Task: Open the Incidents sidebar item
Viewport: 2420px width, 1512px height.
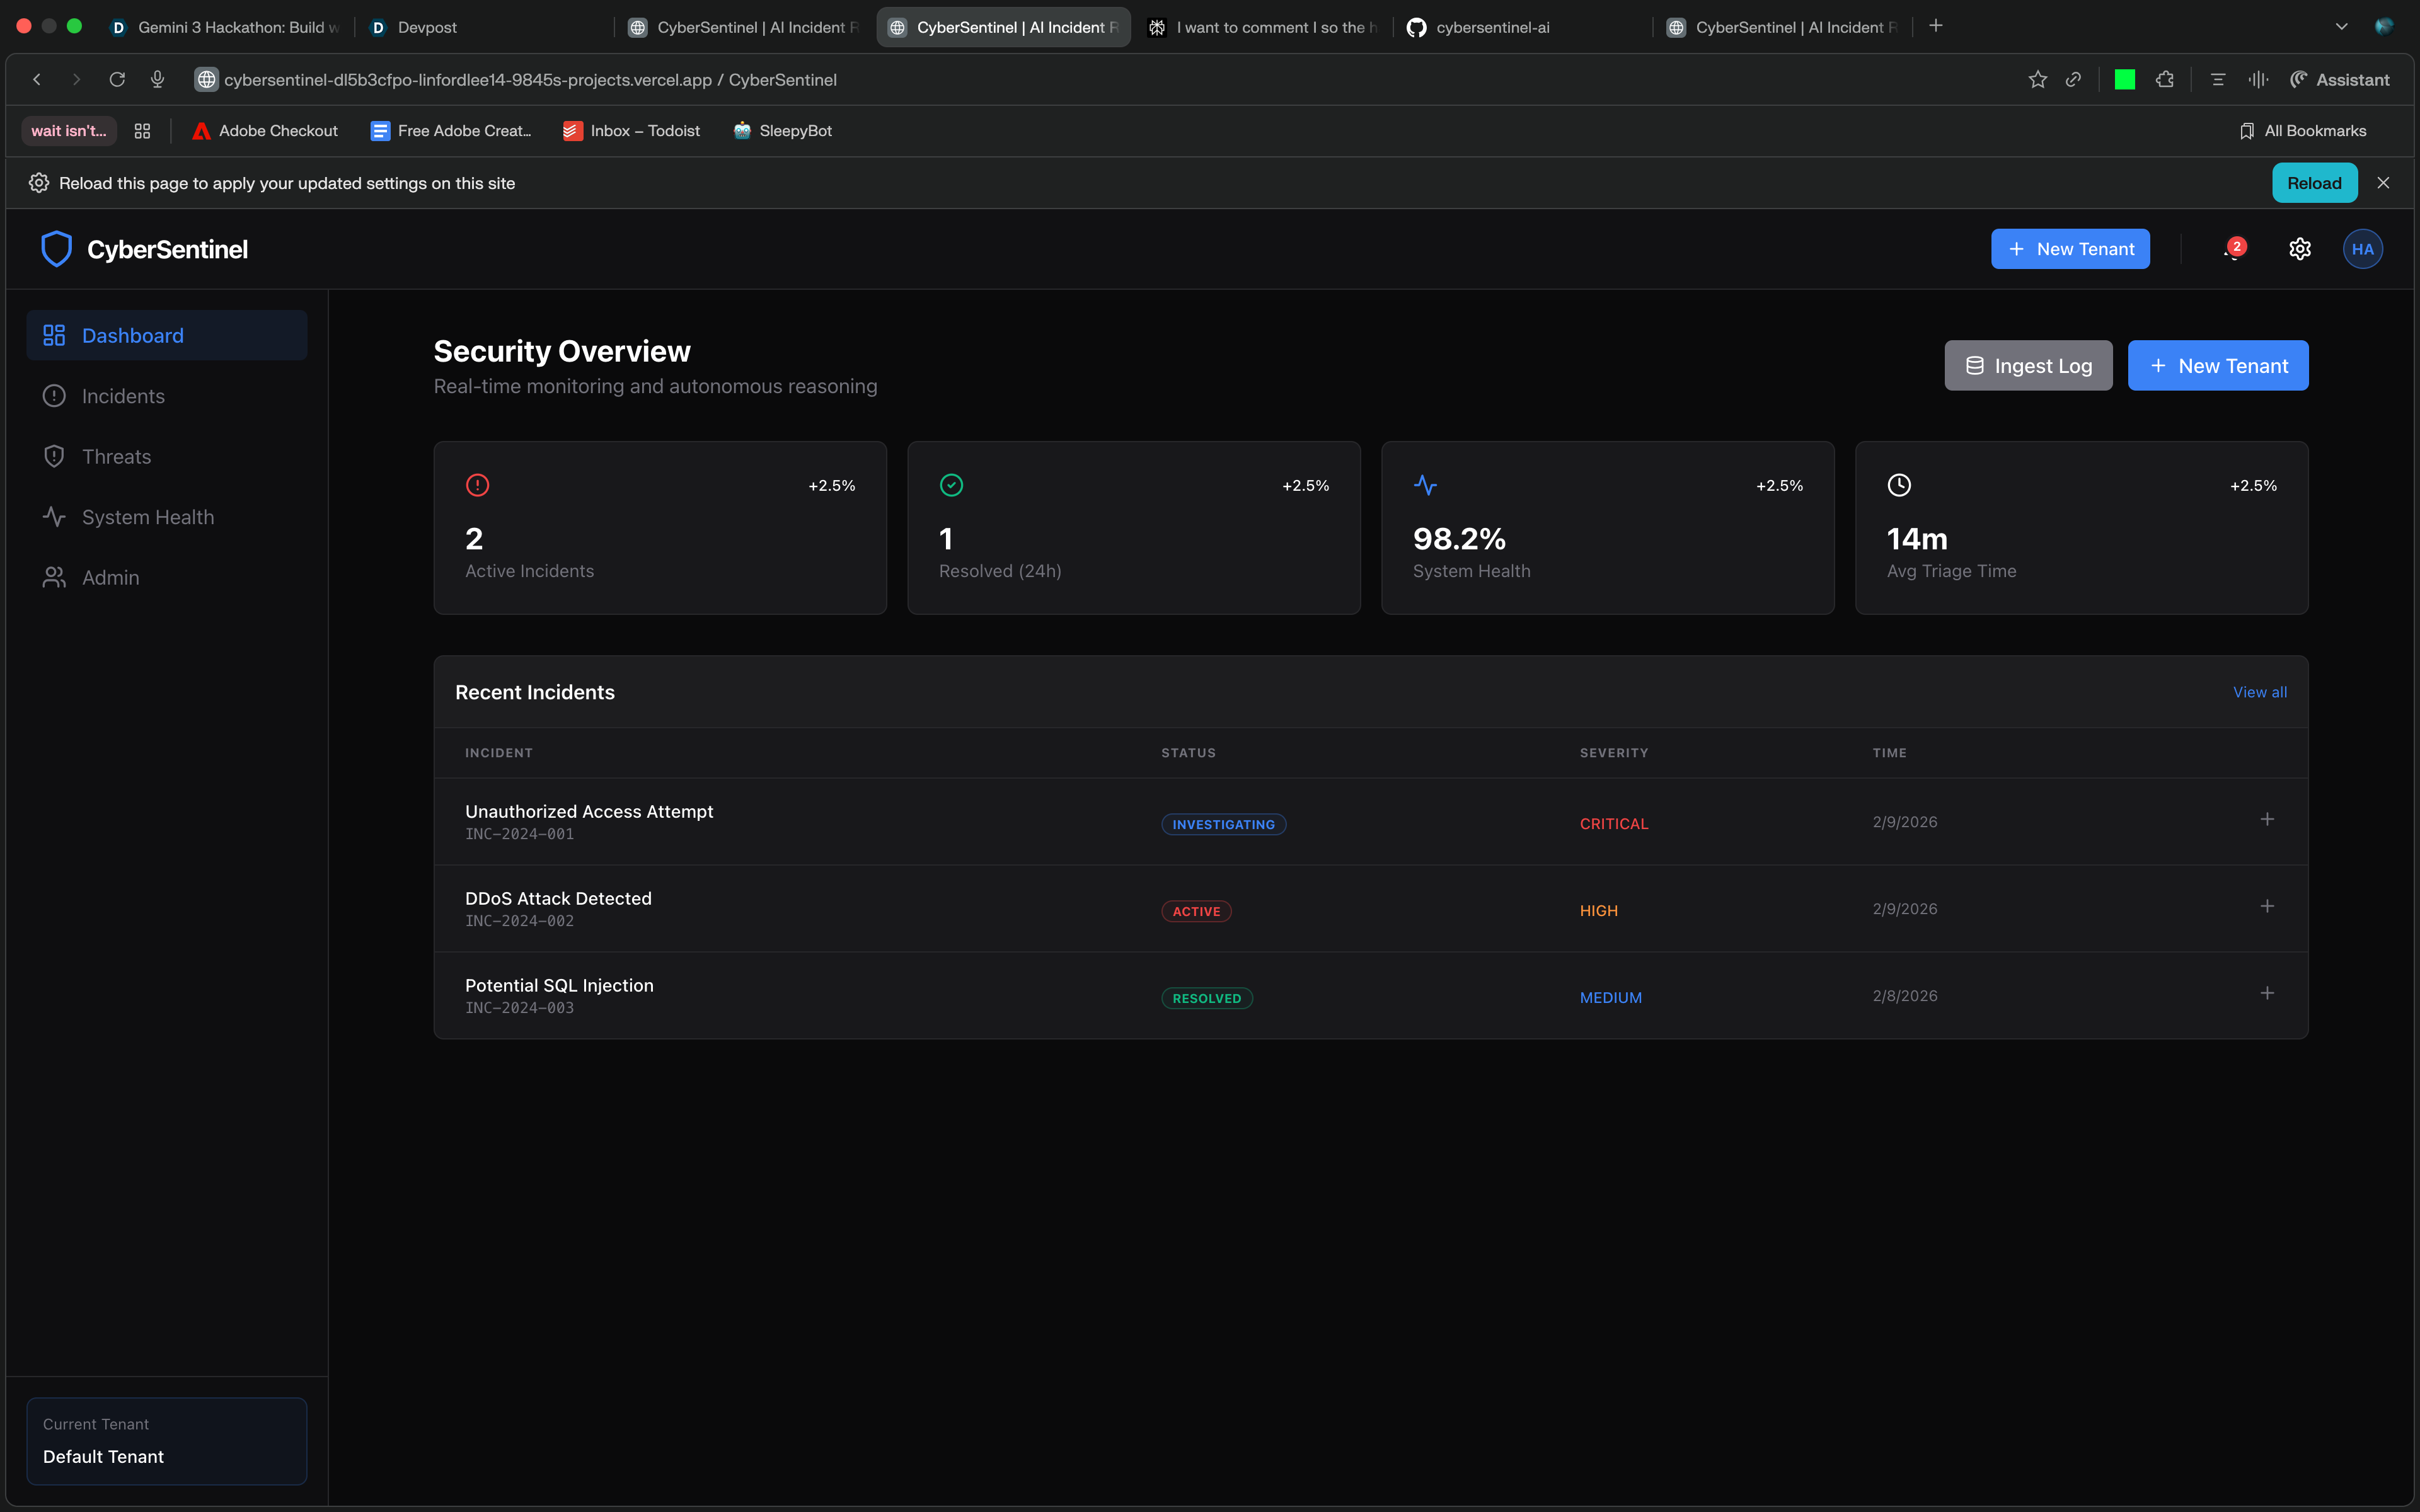Action: (123, 396)
